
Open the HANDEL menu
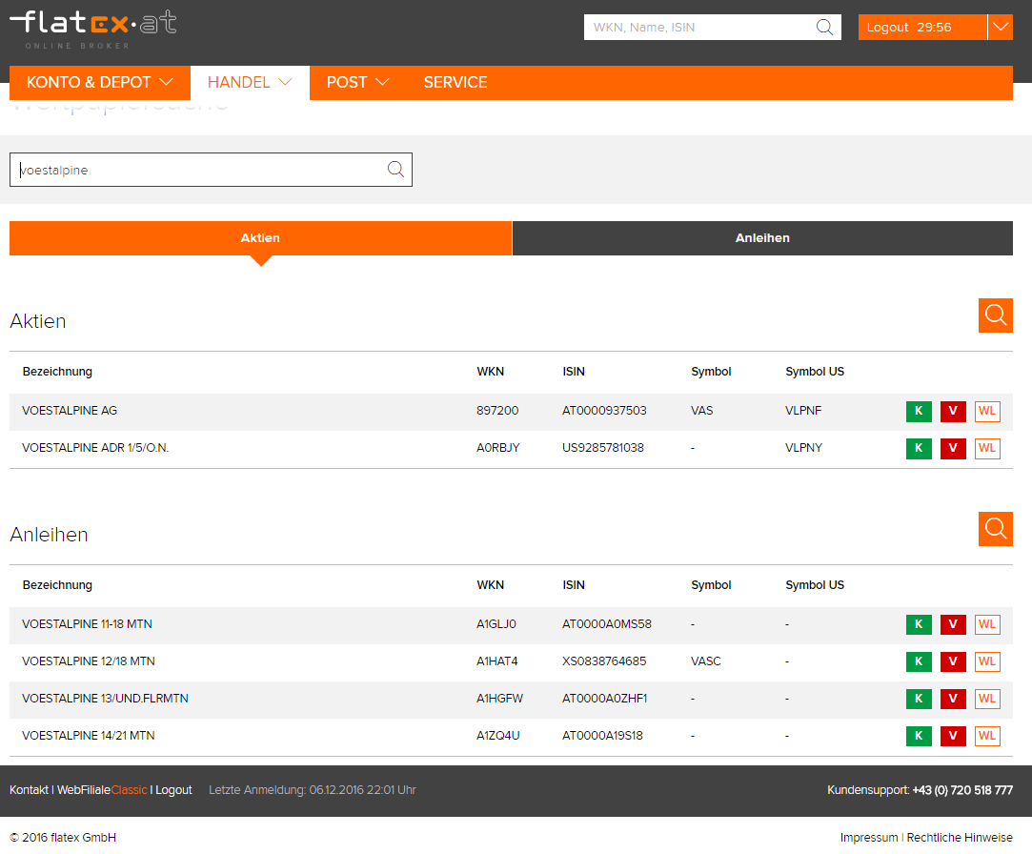tap(250, 82)
